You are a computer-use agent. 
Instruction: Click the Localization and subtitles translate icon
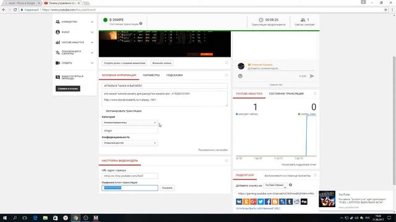pos(58,52)
